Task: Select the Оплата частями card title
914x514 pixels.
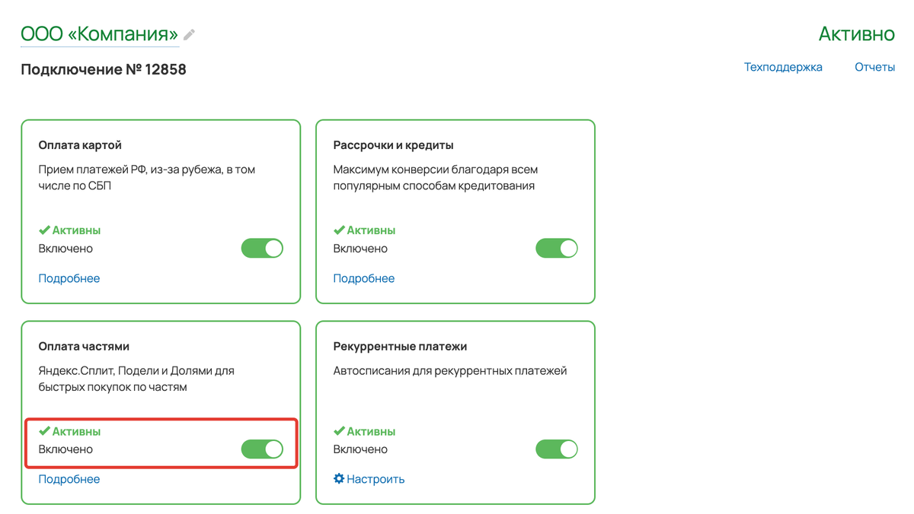Action: 84,346
